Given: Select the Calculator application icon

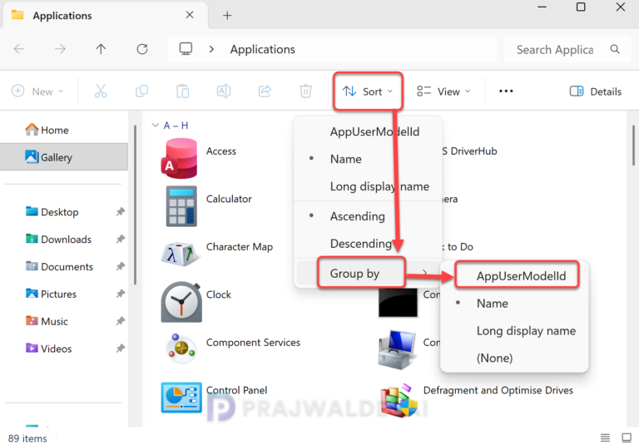Looking at the screenshot, I should (x=181, y=205).
